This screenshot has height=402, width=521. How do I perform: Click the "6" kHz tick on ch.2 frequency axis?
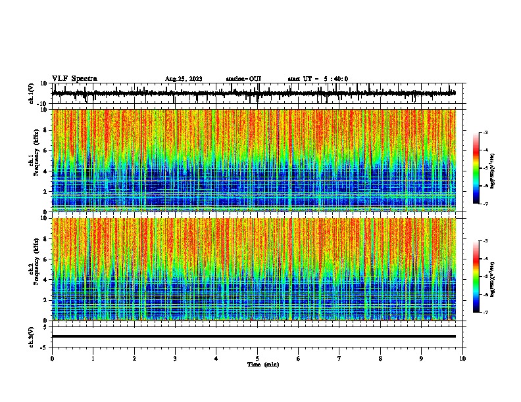pos(45,259)
